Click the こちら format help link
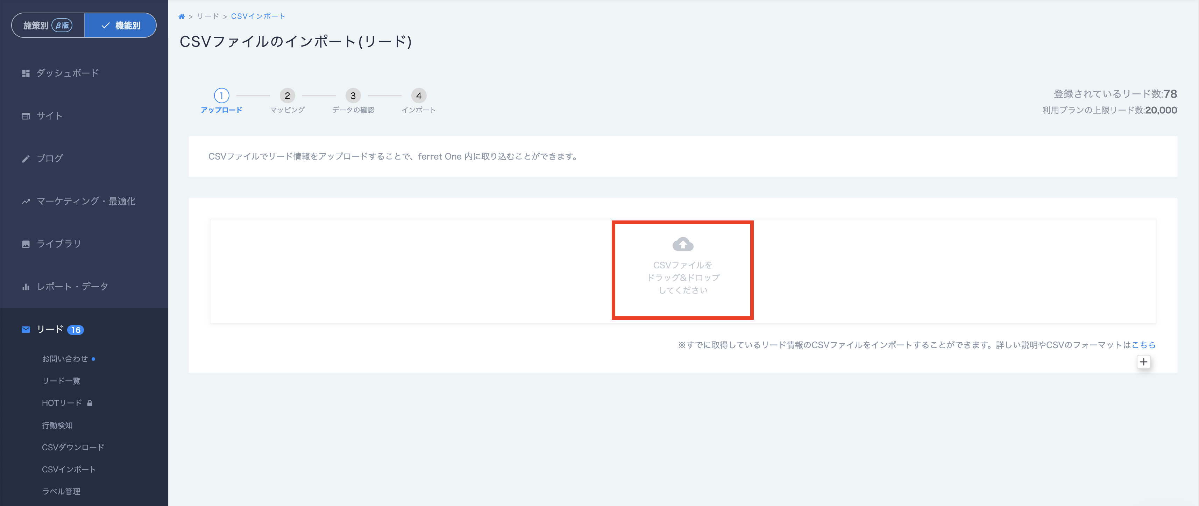The width and height of the screenshot is (1199, 506). (x=1143, y=345)
